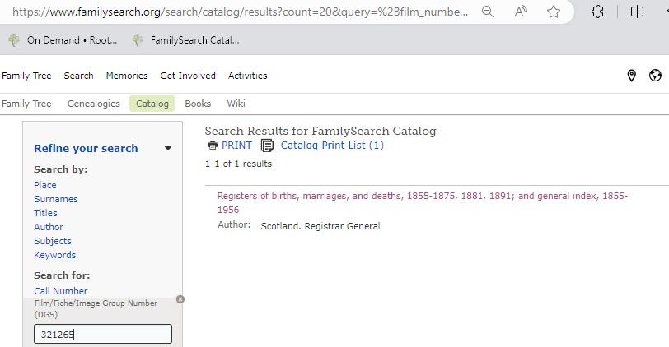
Task: Add page to favorites with star icon
Action: pos(554,12)
